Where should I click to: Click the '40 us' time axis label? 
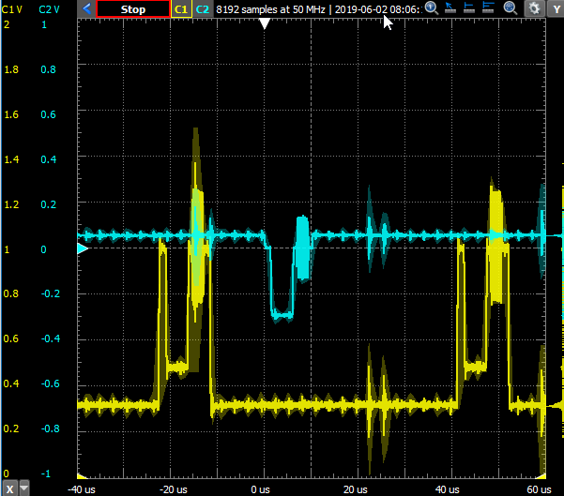click(447, 489)
